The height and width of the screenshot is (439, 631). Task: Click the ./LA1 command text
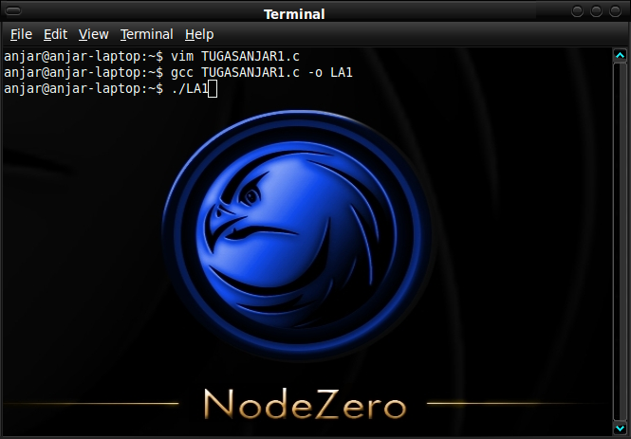pos(189,88)
